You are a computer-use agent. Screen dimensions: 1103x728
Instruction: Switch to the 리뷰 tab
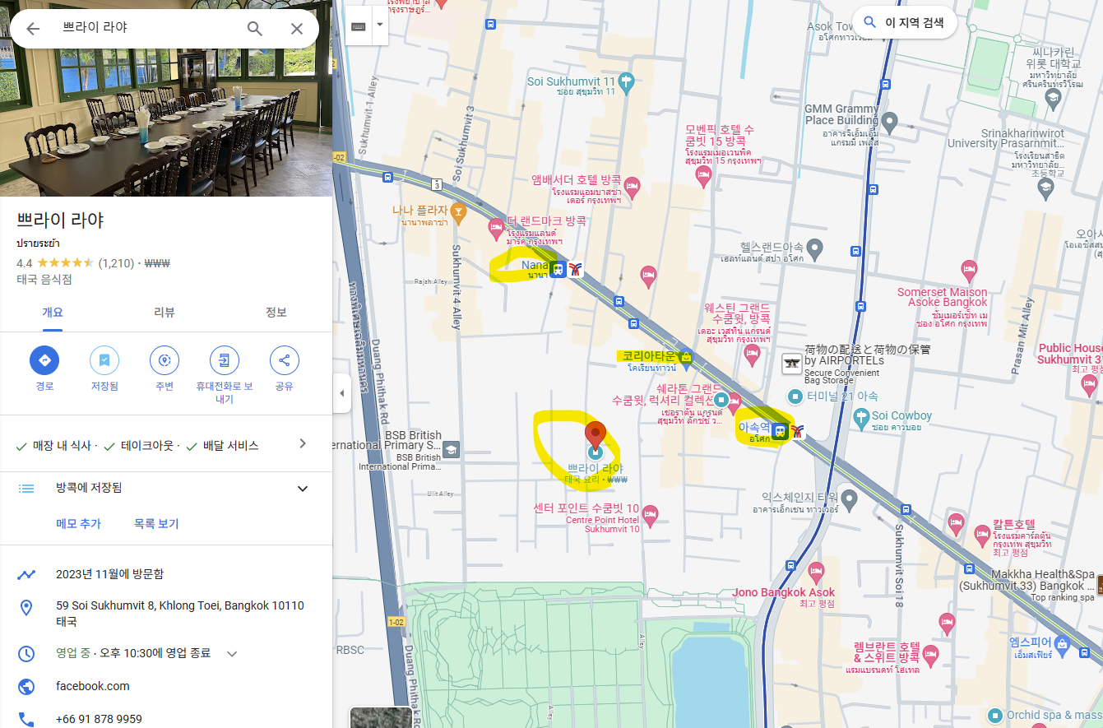coord(165,313)
